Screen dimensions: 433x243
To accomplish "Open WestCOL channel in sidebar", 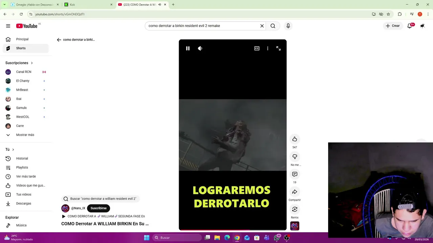I will (26, 117).
